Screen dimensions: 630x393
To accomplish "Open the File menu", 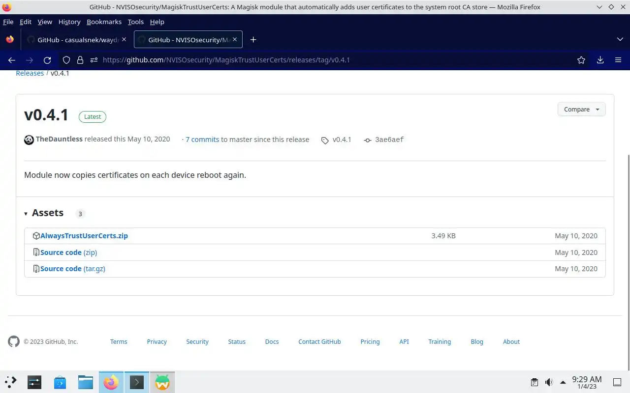I will click(x=8, y=22).
